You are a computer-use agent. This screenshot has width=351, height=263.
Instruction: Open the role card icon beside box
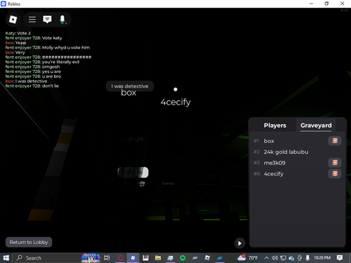pos(335,141)
